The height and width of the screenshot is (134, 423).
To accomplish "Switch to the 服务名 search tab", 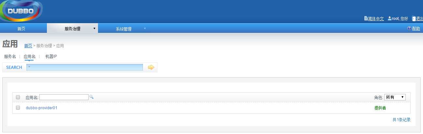I will [x=10, y=56].
